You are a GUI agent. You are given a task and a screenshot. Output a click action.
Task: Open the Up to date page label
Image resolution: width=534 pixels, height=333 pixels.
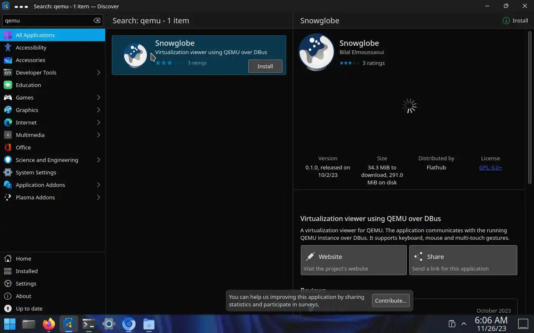tap(29, 308)
